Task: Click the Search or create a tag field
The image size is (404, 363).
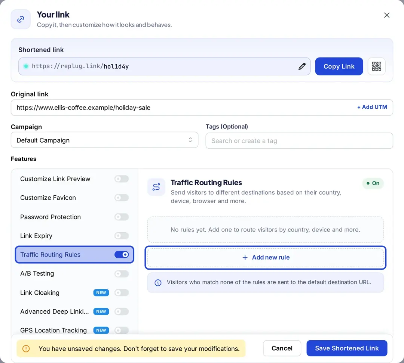Action: [299, 141]
